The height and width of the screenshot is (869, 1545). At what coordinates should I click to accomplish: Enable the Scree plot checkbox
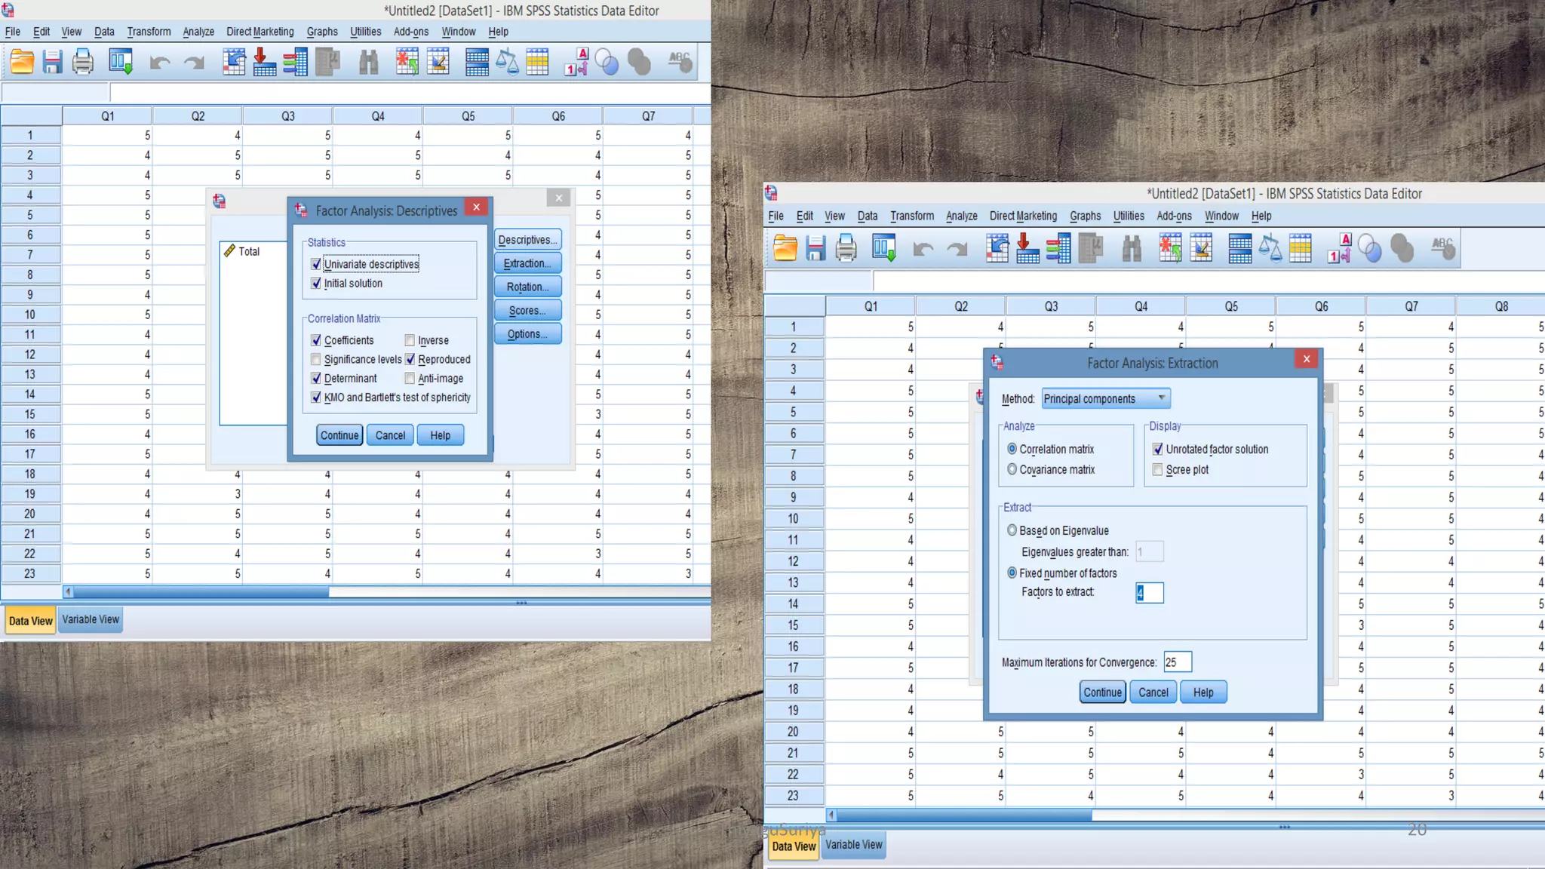(x=1157, y=470)
